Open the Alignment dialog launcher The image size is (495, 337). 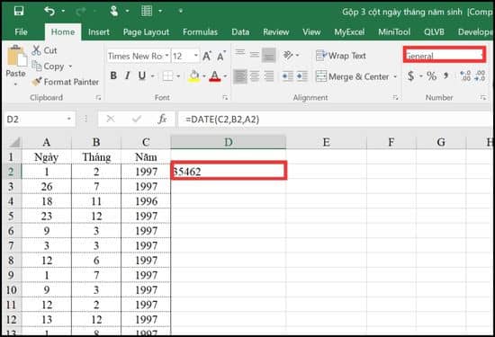395,98
